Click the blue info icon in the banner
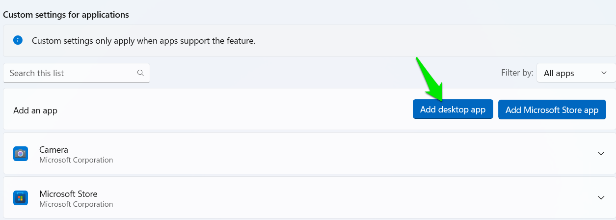This screenshot has height=220, width=616. click(x=18, y=40)
